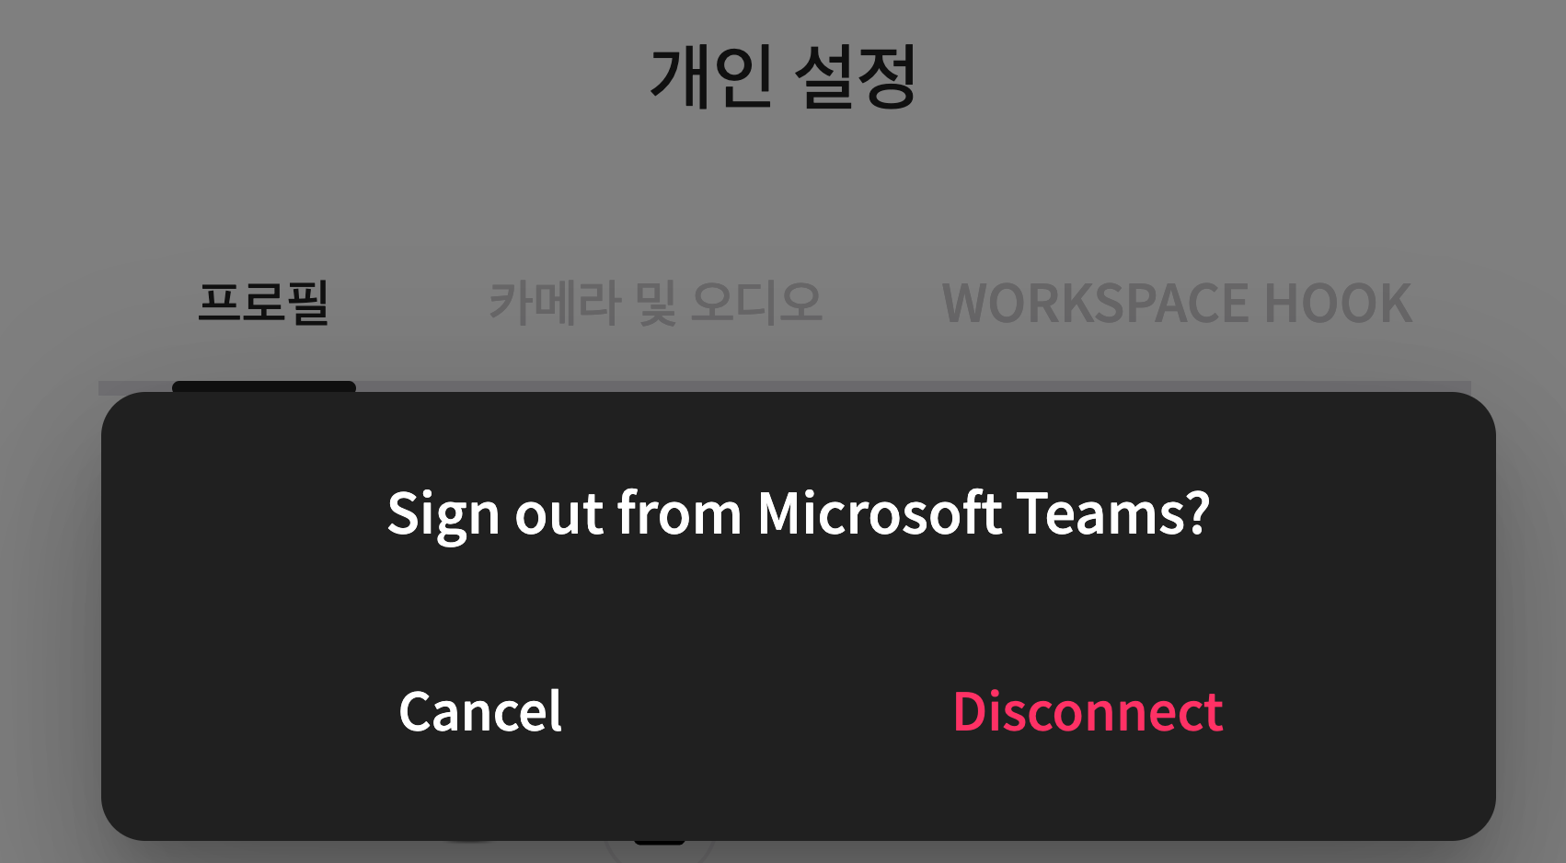Image resolution: width=1566 pixels, height=863 pixels.
Task: Keep Microsoft Teams connected by clicking Cancel
Action: (x=480, y=711)
